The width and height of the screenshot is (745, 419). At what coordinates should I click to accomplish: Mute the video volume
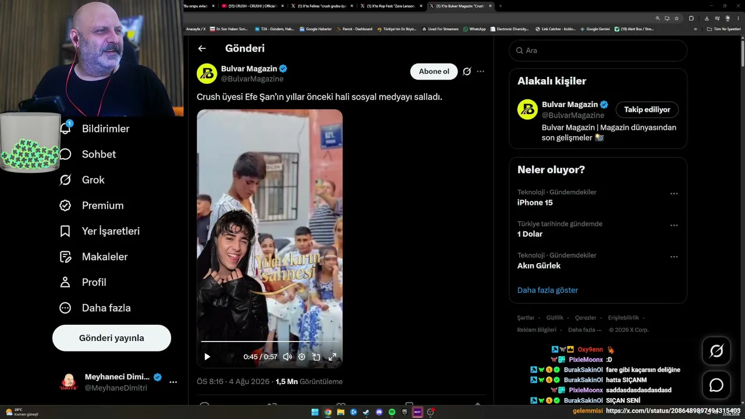(x=288, y=357)
